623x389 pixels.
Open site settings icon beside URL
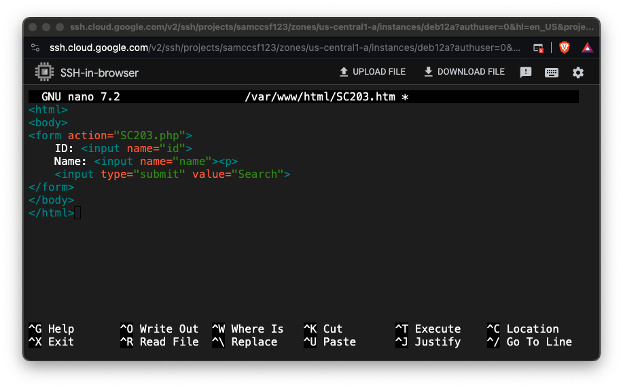[35, 48]
